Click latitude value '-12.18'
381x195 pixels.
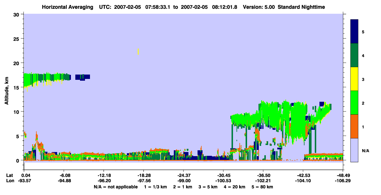[104, 175]
